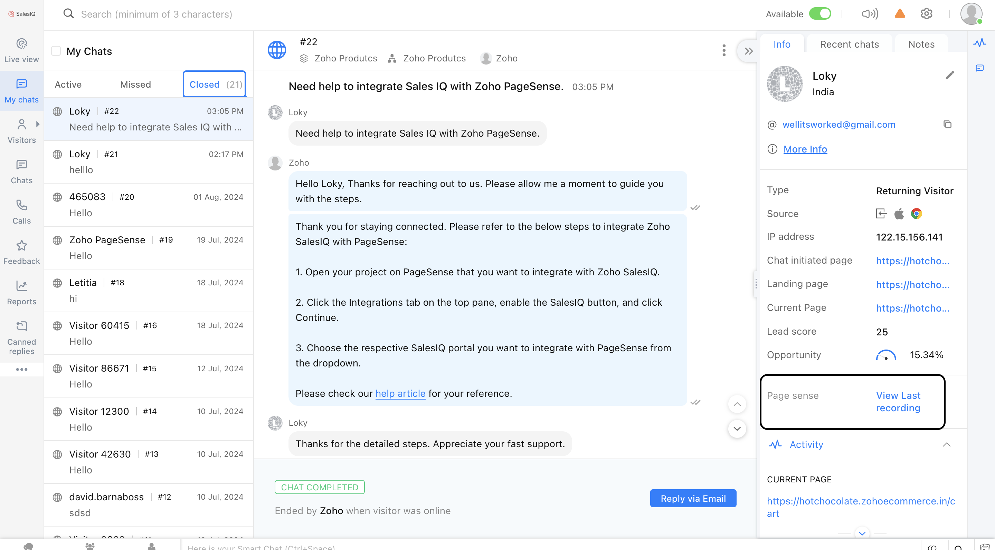Open the help article link
This screenshot has width=995, height=550.
coord(400,393)
